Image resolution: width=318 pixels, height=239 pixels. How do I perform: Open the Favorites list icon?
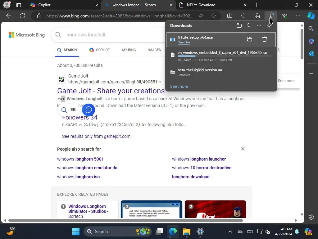[x=243, y=16]
